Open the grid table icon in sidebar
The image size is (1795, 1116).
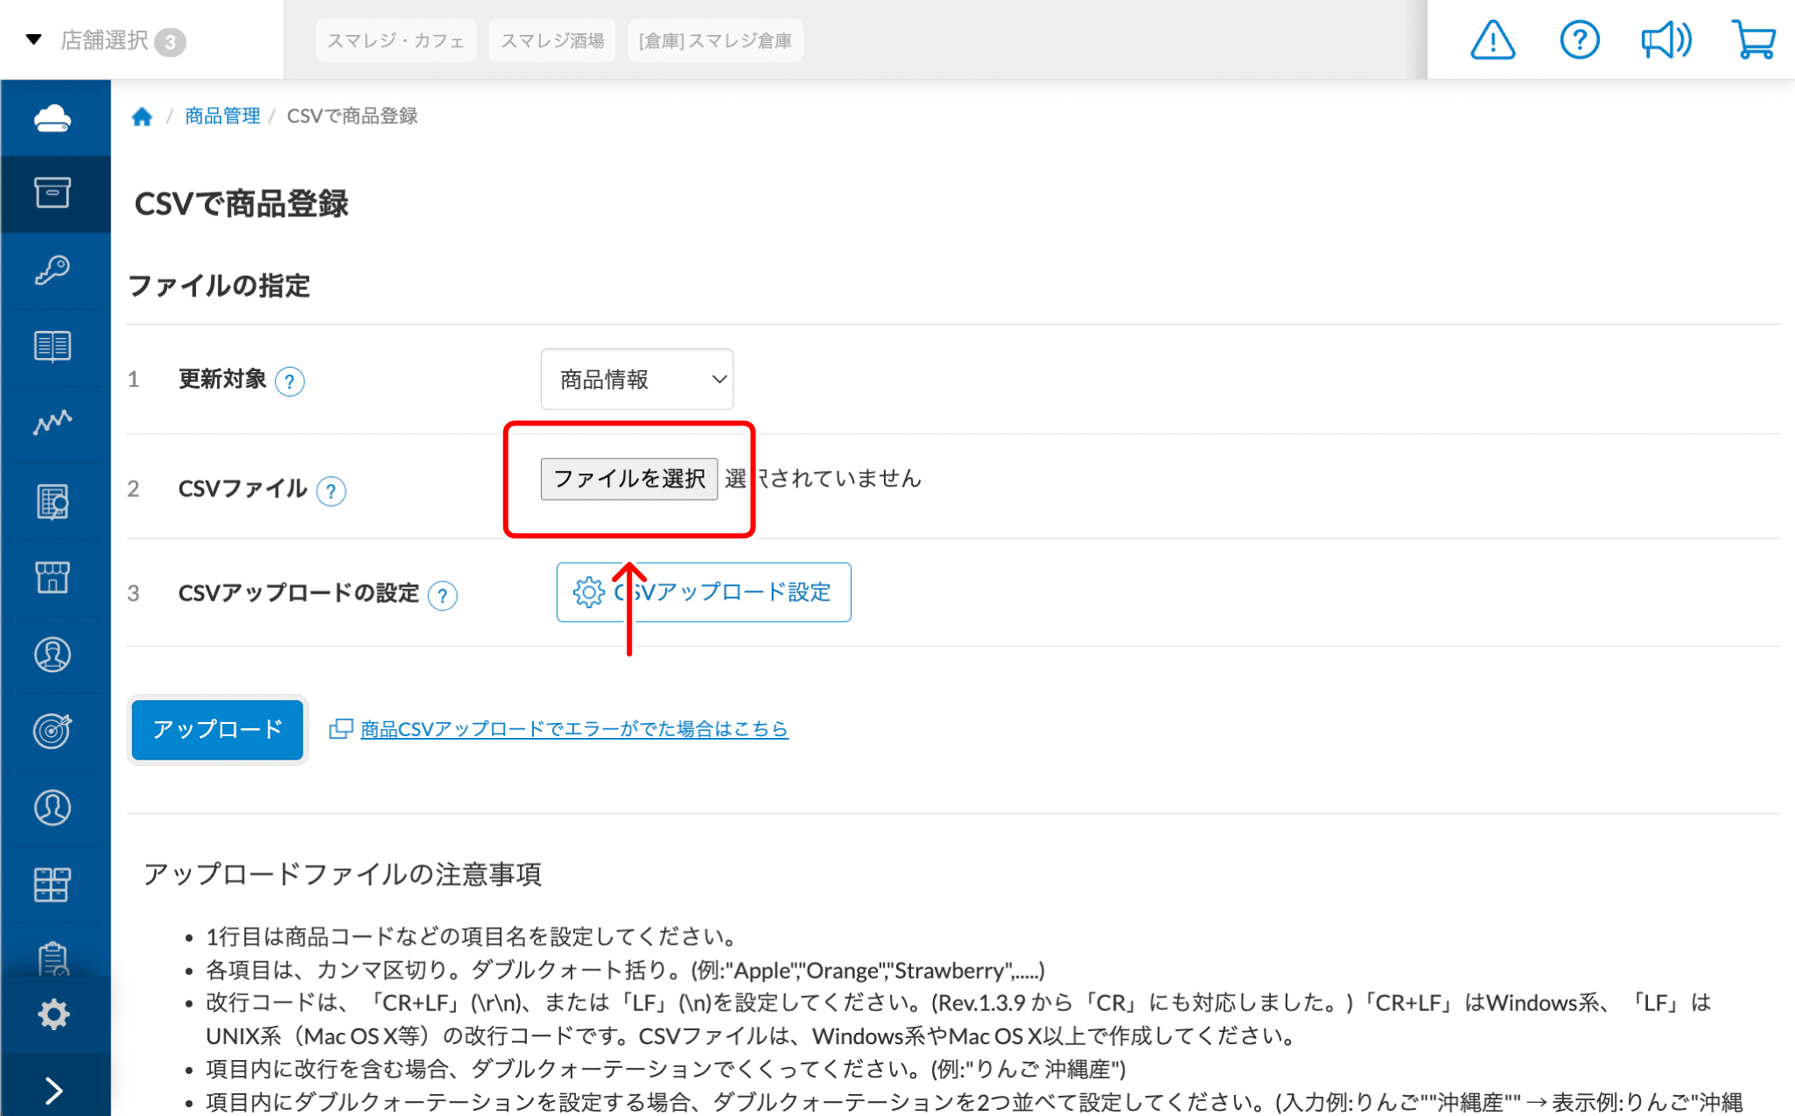click(53, 885)
